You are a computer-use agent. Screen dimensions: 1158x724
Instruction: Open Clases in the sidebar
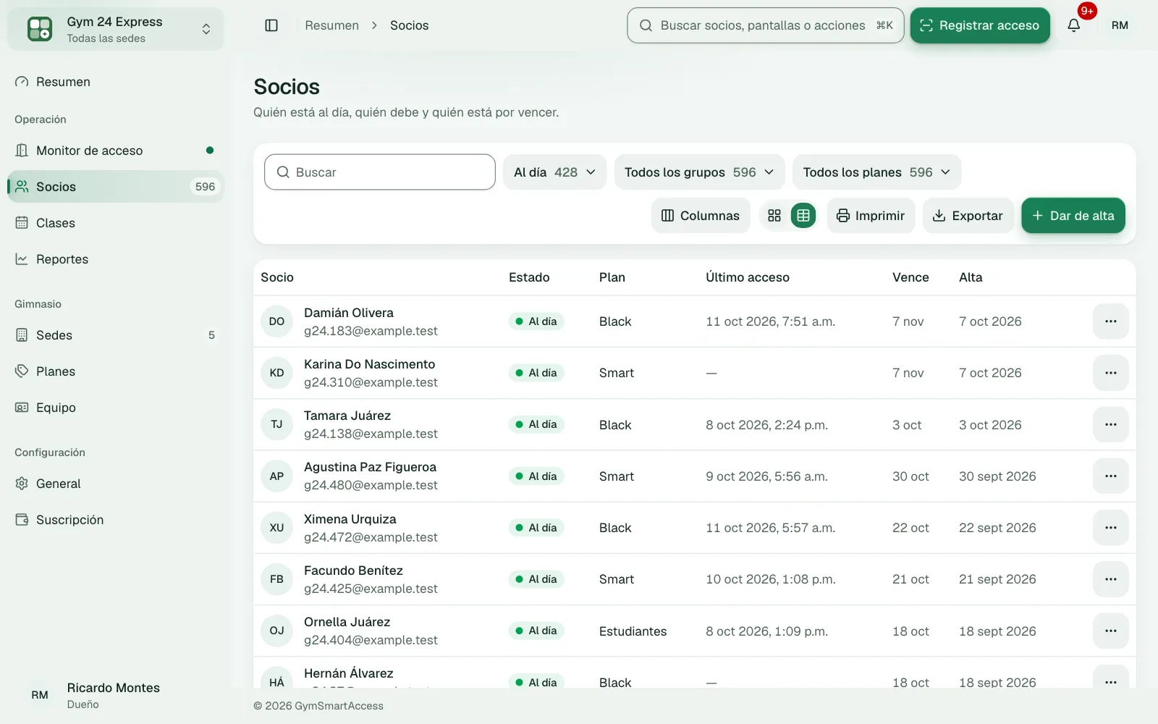[116, 223]
